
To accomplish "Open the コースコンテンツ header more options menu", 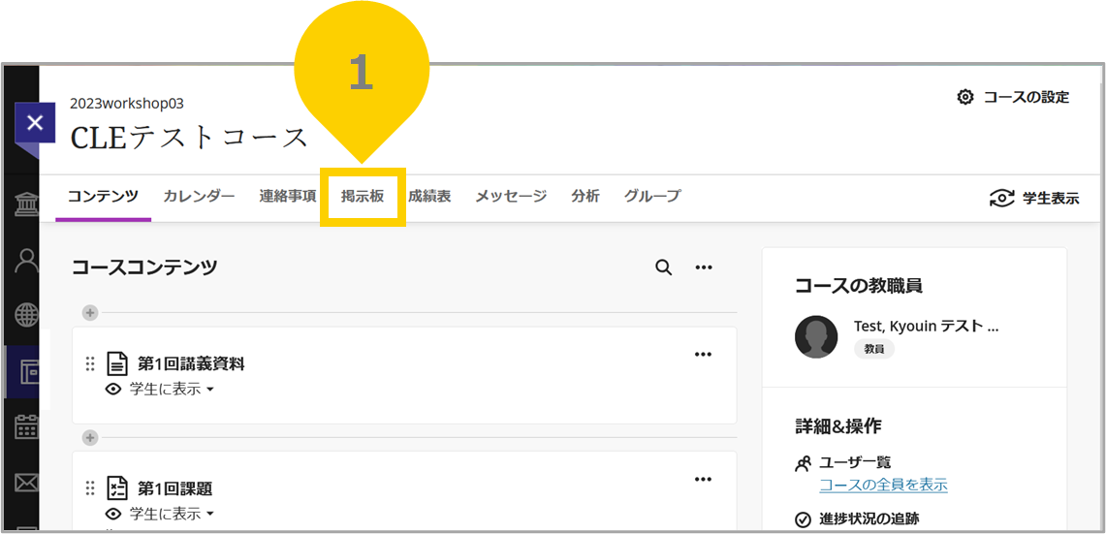I will coord(704,267).
